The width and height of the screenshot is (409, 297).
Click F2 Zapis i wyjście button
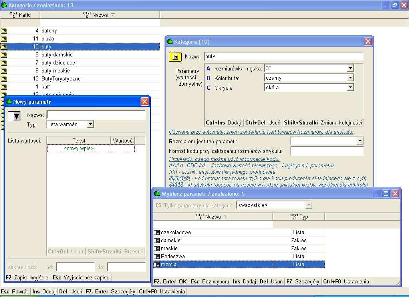(x=27, y=278)
